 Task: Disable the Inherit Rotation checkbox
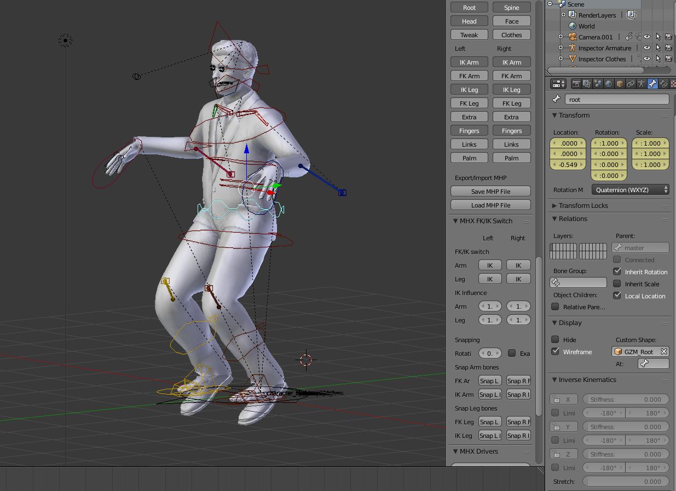(617, 272)
